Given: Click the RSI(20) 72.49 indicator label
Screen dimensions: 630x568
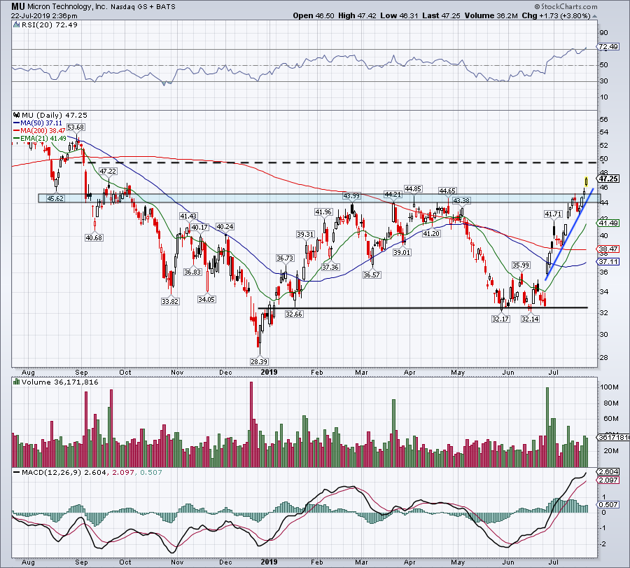Looking at the screenshot, I should [50, 25].
